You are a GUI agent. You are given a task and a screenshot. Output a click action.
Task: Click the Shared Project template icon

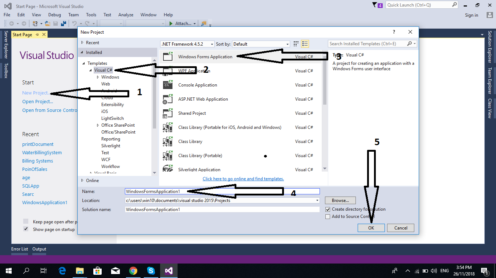[168, 113]
